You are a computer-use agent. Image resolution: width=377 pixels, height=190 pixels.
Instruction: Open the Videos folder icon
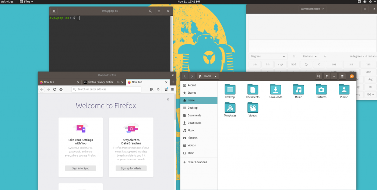coord(253,107)
